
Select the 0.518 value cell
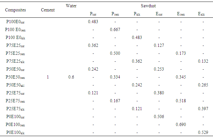[x=181, y=101]
